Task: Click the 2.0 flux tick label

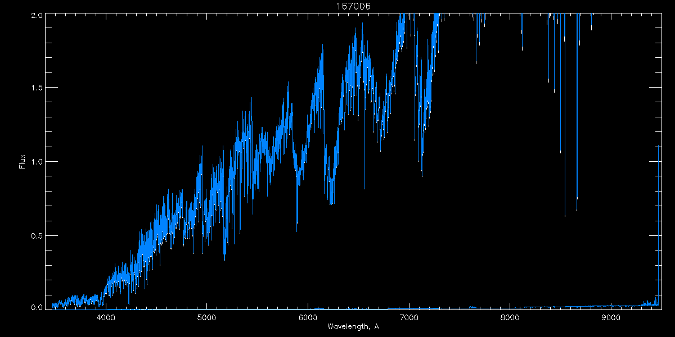Action: [x=37, y=16]
